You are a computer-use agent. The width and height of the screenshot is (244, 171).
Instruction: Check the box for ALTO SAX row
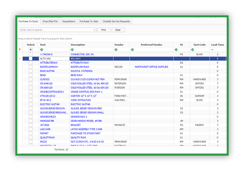click(x=31, y=58)
